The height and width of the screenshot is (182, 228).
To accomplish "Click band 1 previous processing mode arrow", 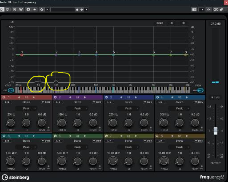I will (x=19, y=97).
